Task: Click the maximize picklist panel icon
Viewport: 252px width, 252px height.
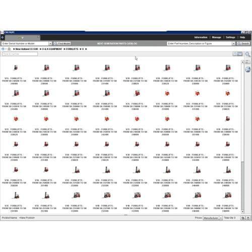Action: [x=248, y=218]
